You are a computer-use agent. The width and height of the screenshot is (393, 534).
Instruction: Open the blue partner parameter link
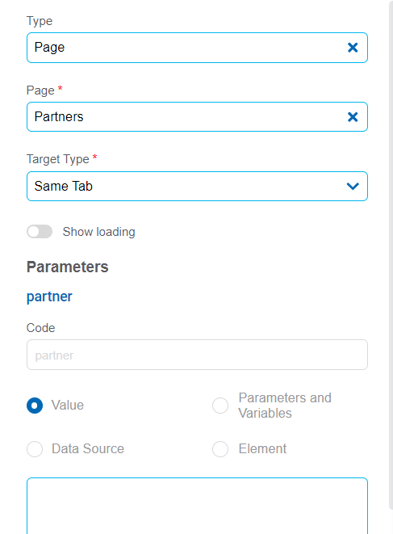[x=49, y=296]
